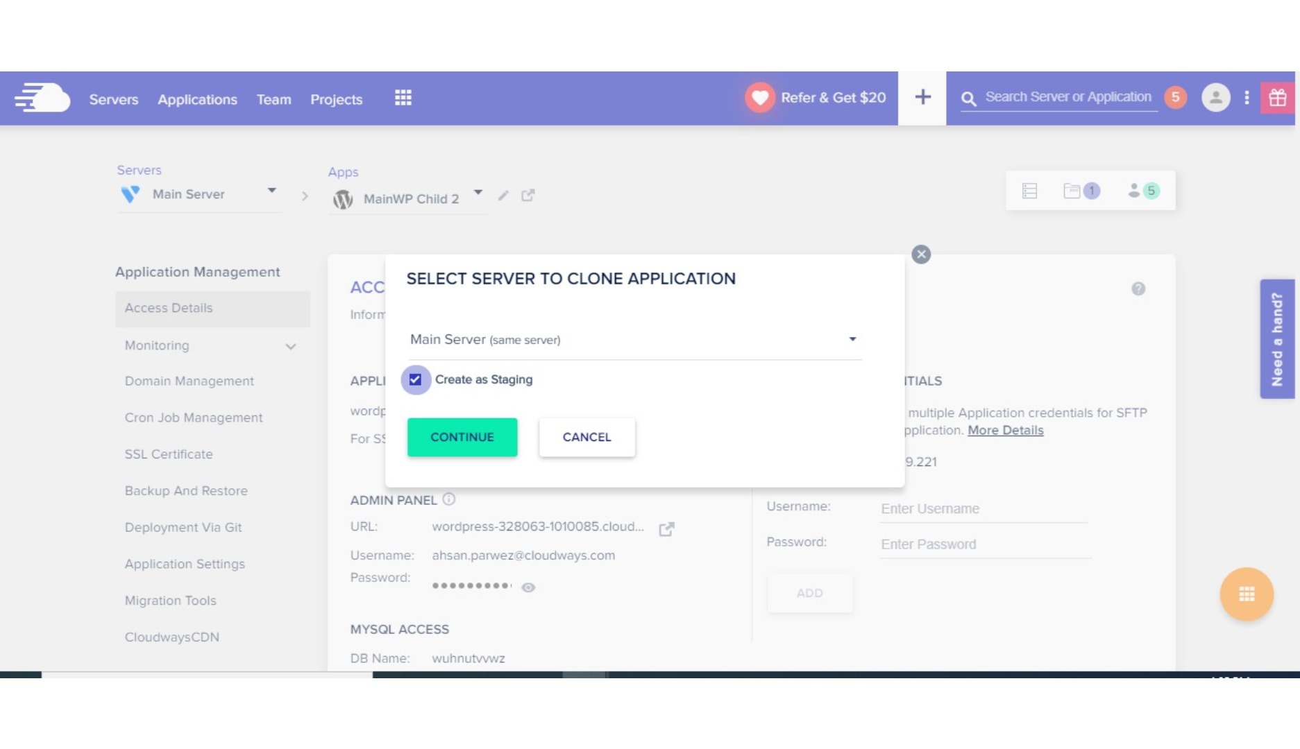Image resolution: width=1300 pixels, height=749 pixels.
Task: Expand the Monitoring submenu chevron
Action: [291, 346]
